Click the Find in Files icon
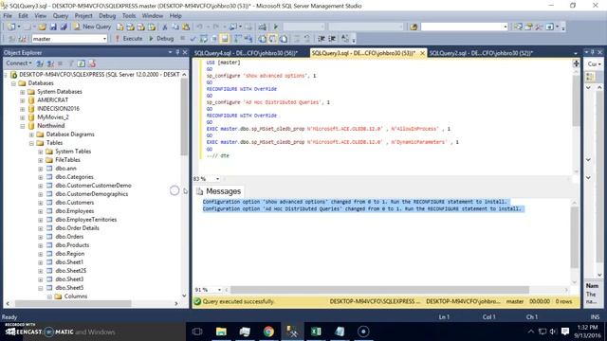This screenshot has height=341, width=607. [x=414, y=27]
